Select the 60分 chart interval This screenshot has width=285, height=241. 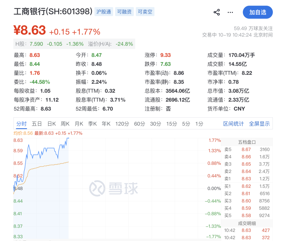coord(140,124)
